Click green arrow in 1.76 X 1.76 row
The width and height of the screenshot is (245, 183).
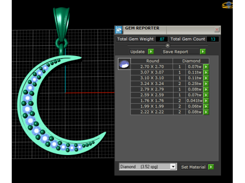click(206, 101)
